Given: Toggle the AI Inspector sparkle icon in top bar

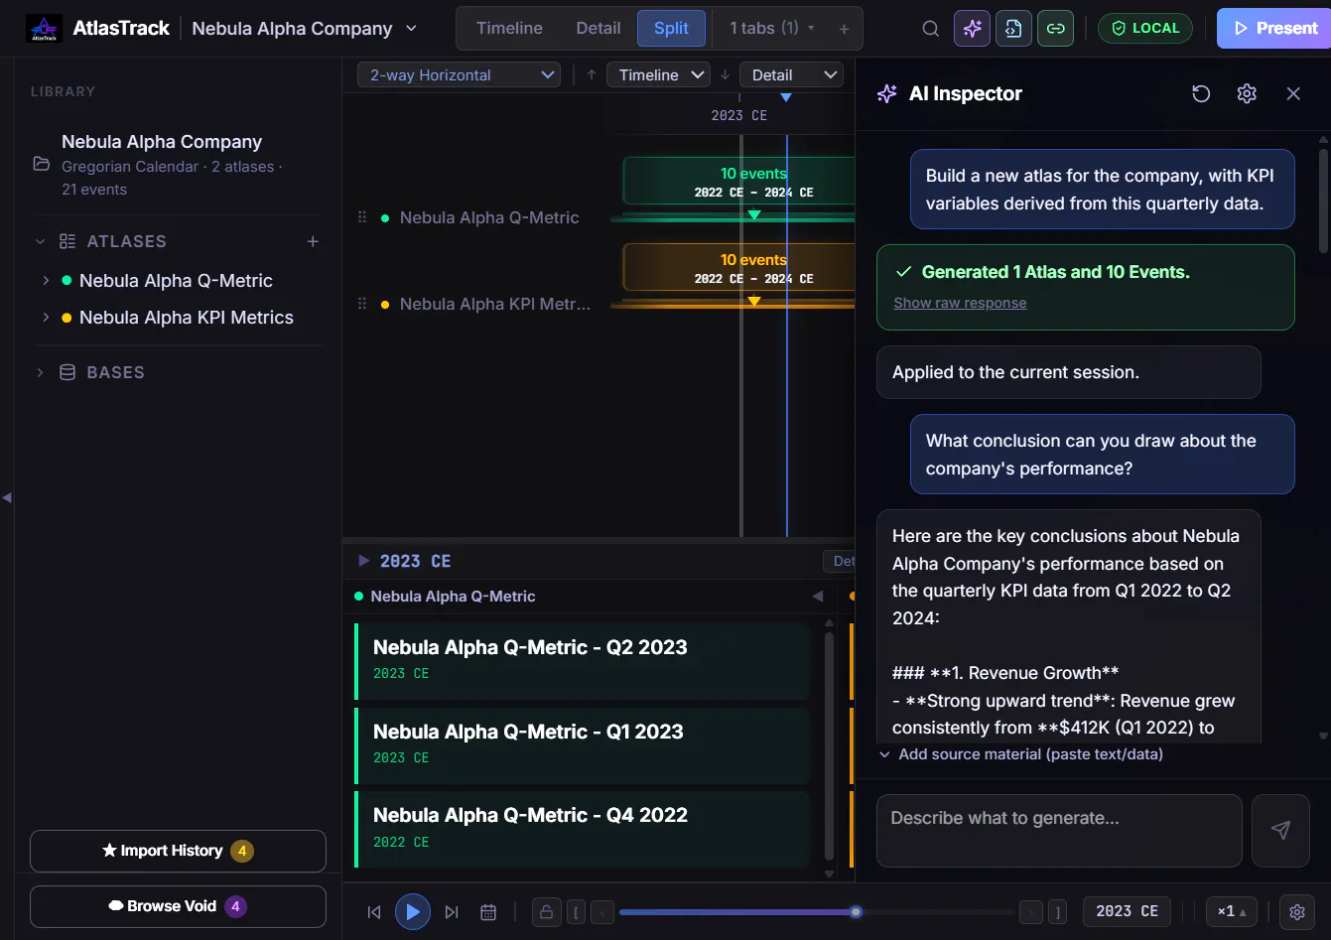Looking at the screenshot, I should coord(973,29).
